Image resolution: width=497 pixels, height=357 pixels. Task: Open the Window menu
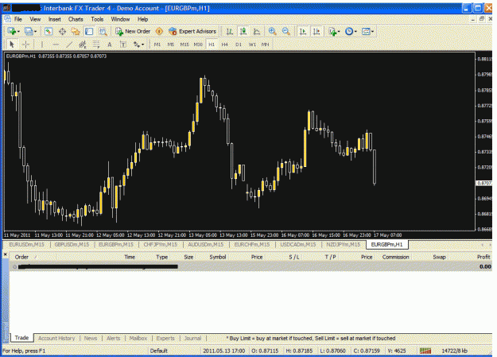[x=120, y=19]
